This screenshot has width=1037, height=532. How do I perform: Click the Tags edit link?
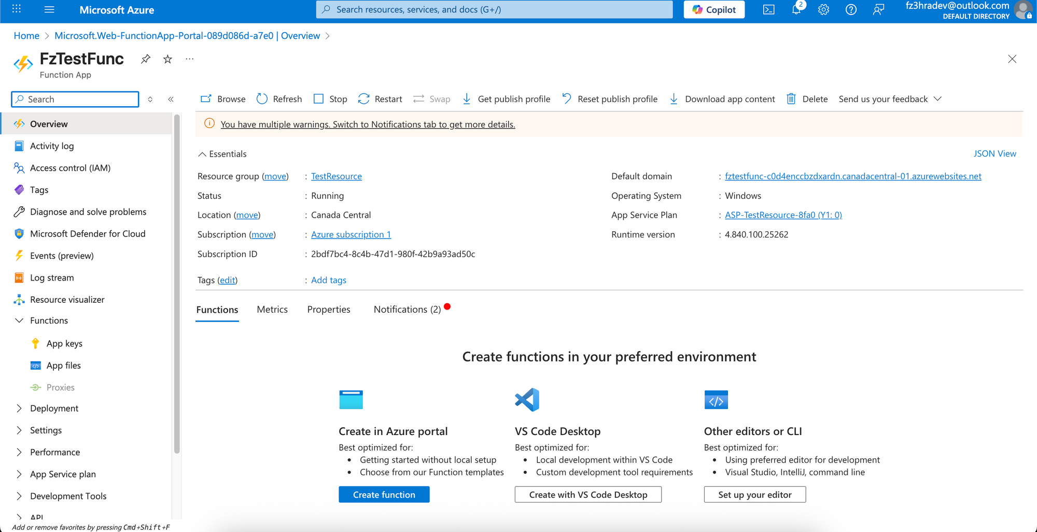tap(228, 280)
